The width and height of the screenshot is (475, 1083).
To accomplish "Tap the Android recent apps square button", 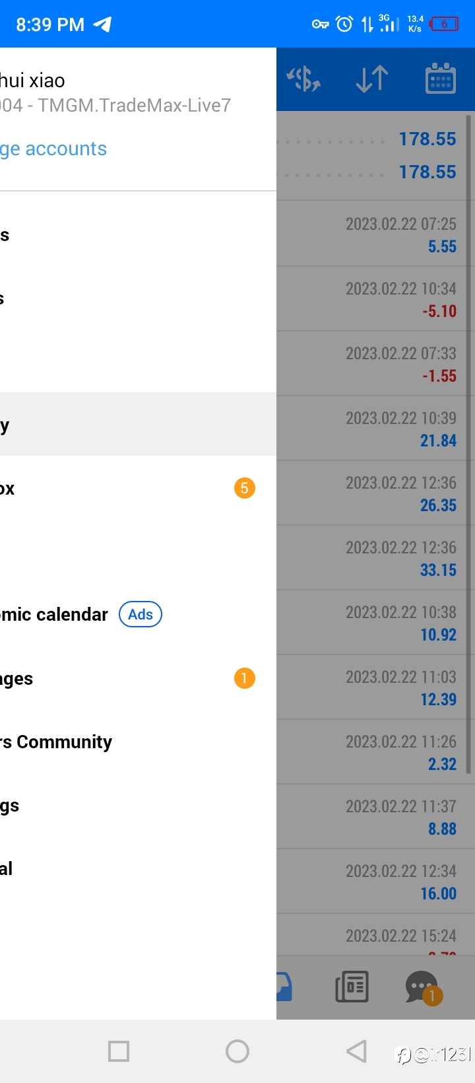I will pos(119,1051).
